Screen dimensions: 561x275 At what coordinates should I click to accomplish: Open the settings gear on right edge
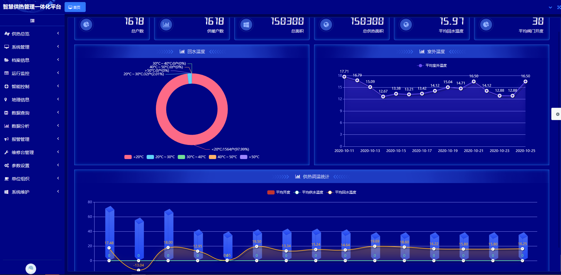pyautogui.click(x=557, y=114)
